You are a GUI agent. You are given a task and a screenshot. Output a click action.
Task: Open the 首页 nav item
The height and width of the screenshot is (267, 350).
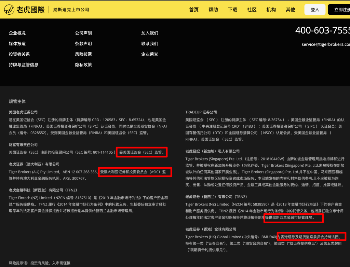click(x=194, y=10)
